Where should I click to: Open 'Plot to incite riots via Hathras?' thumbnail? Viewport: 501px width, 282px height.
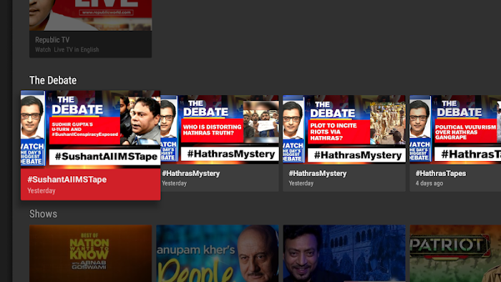[344, 130]
